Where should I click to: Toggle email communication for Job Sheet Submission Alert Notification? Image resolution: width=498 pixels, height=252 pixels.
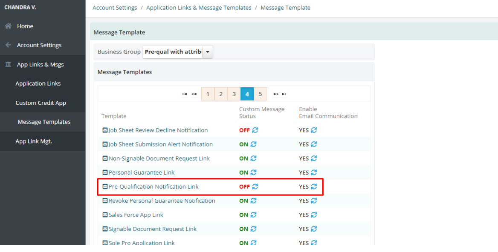[x=314, y=144]
